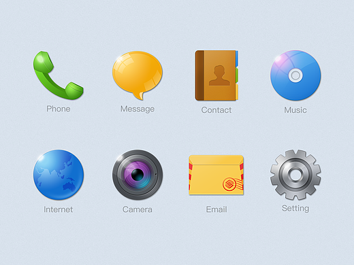Image resolution: width=354 pixels, height=265 pixels.
Task: Open the silver Setting gear icon
Action: (295, 175)
